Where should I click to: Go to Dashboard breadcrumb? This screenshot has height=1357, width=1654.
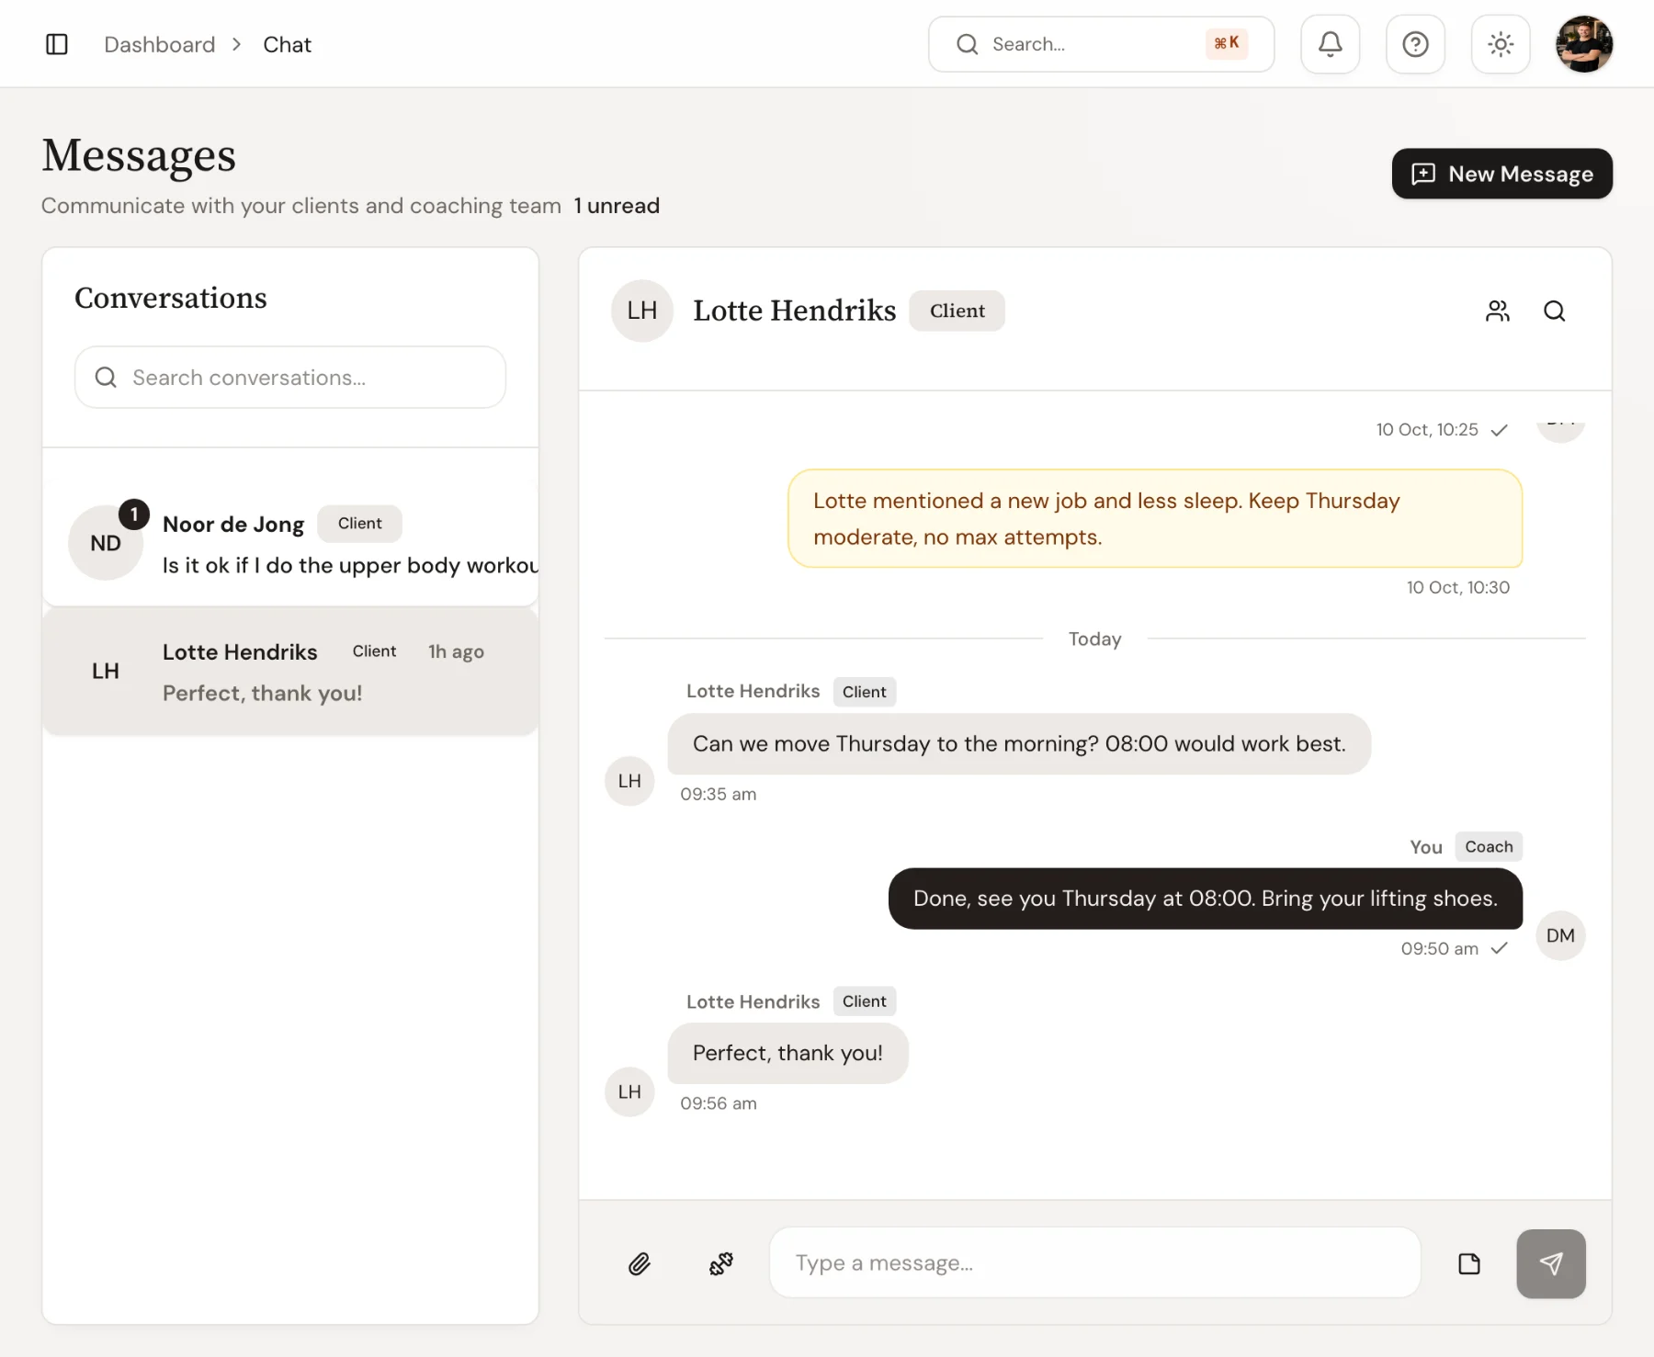point(160,44)
